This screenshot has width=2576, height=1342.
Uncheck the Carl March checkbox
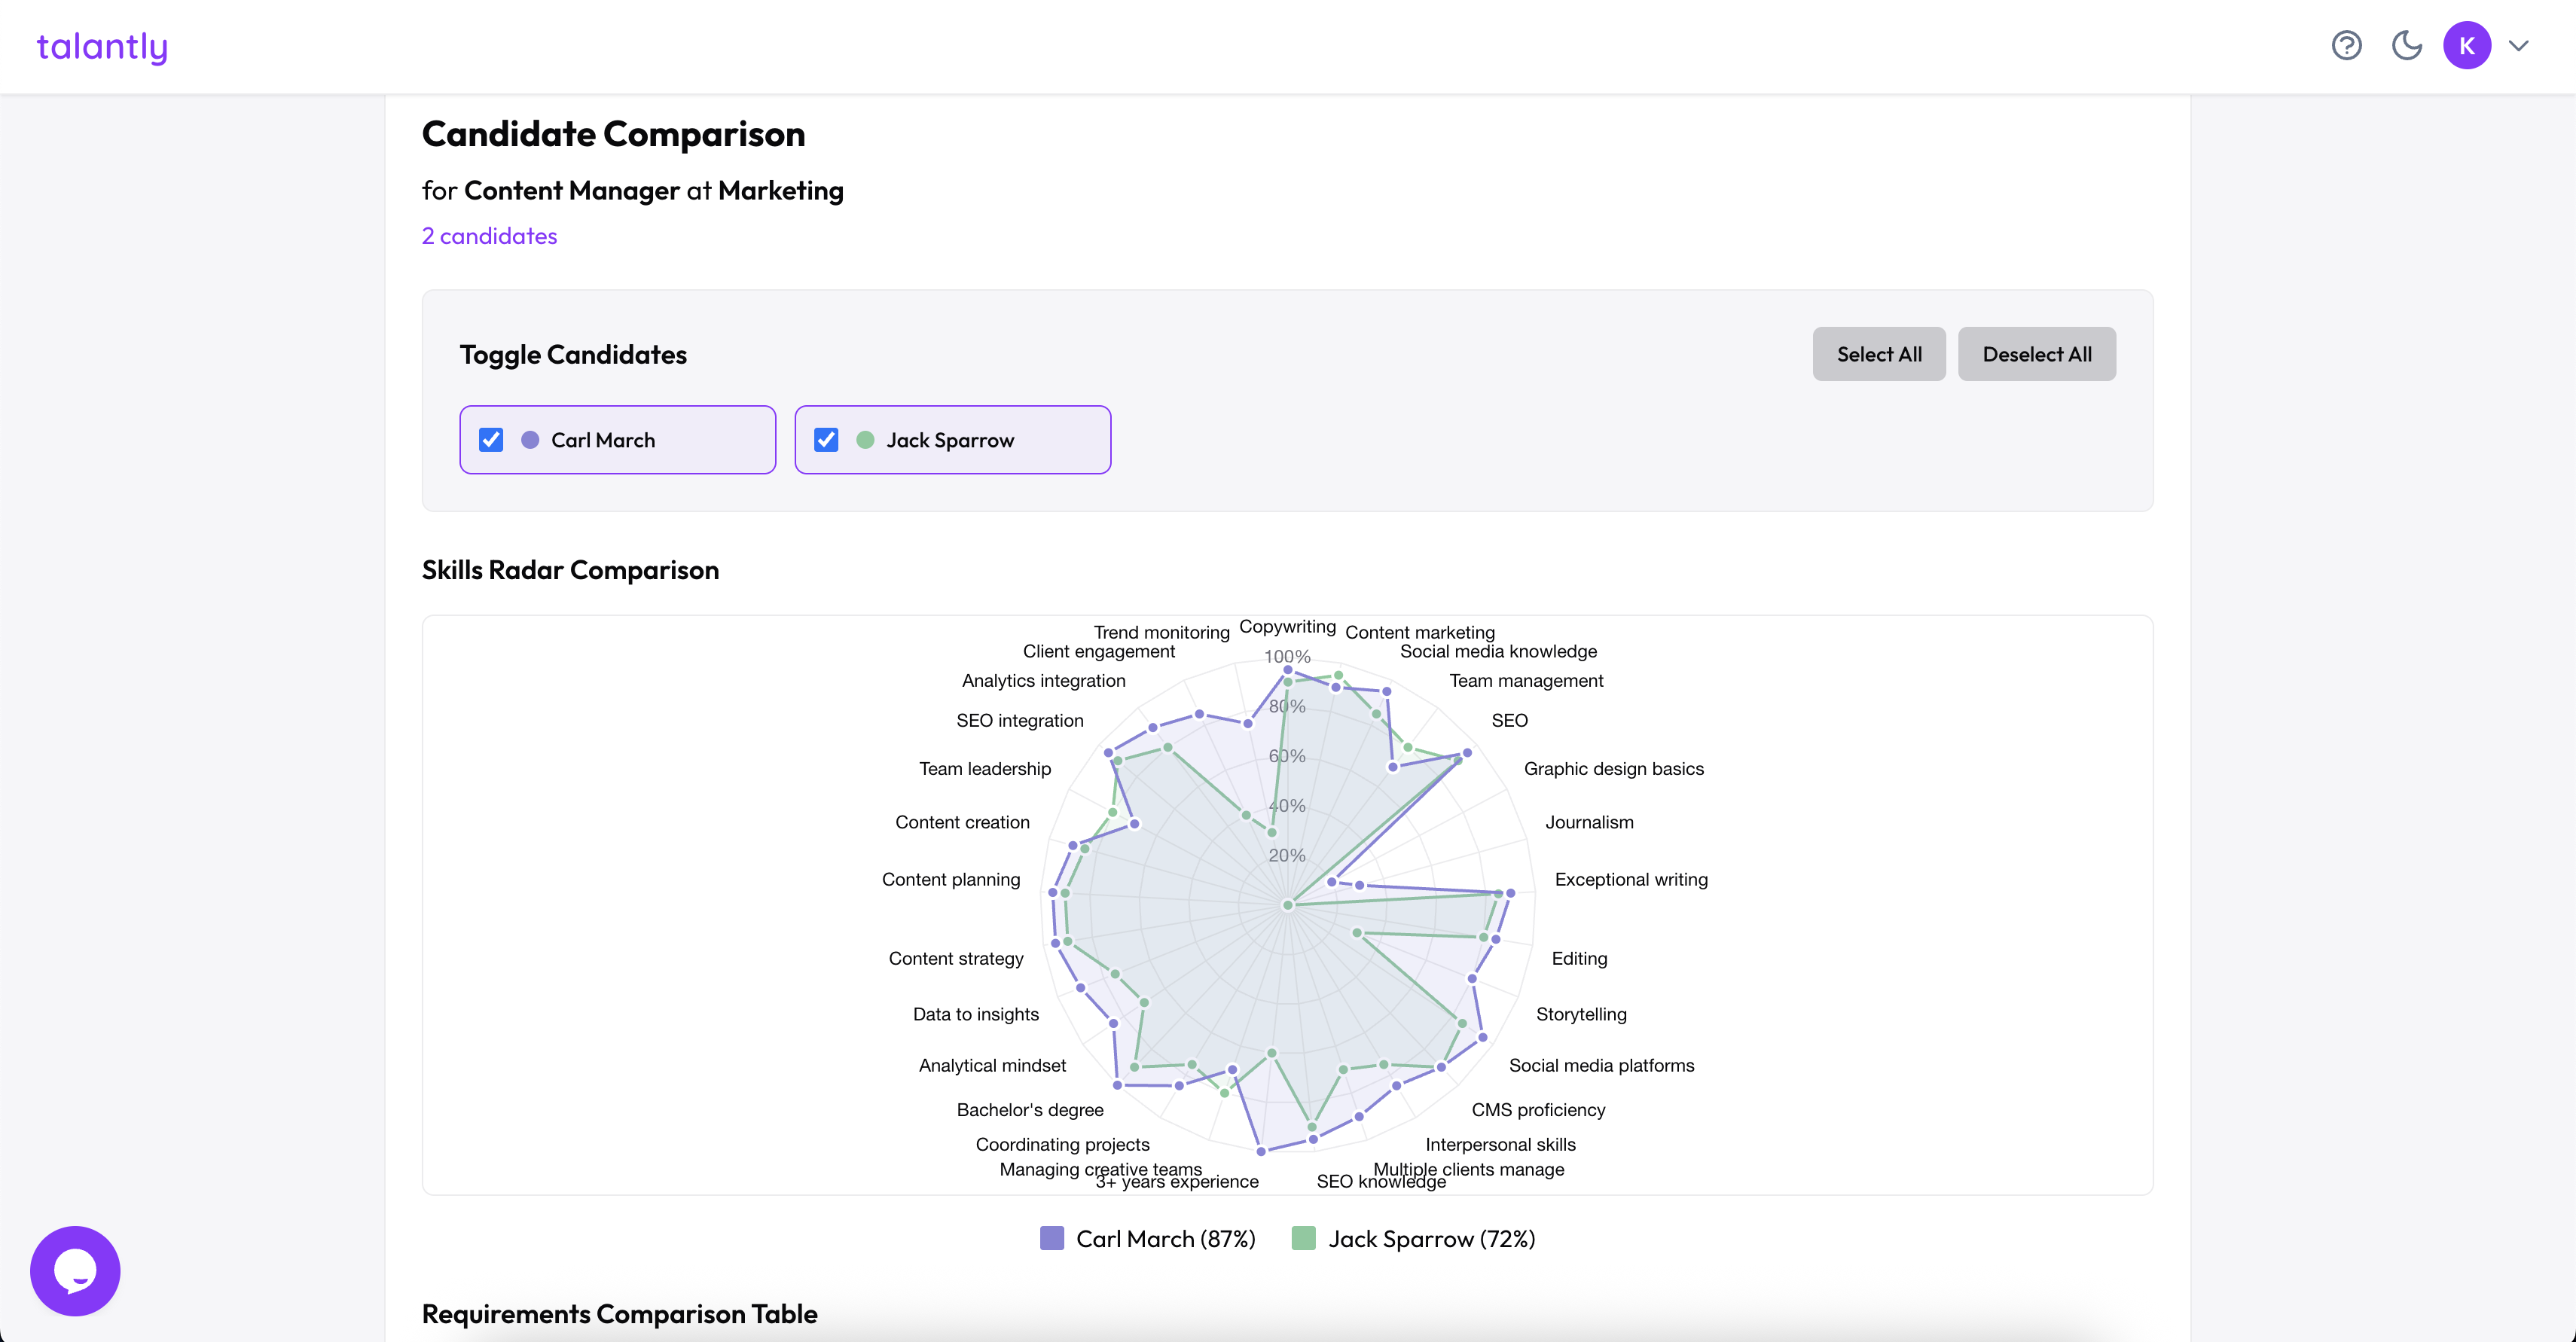tap(491, 440)
